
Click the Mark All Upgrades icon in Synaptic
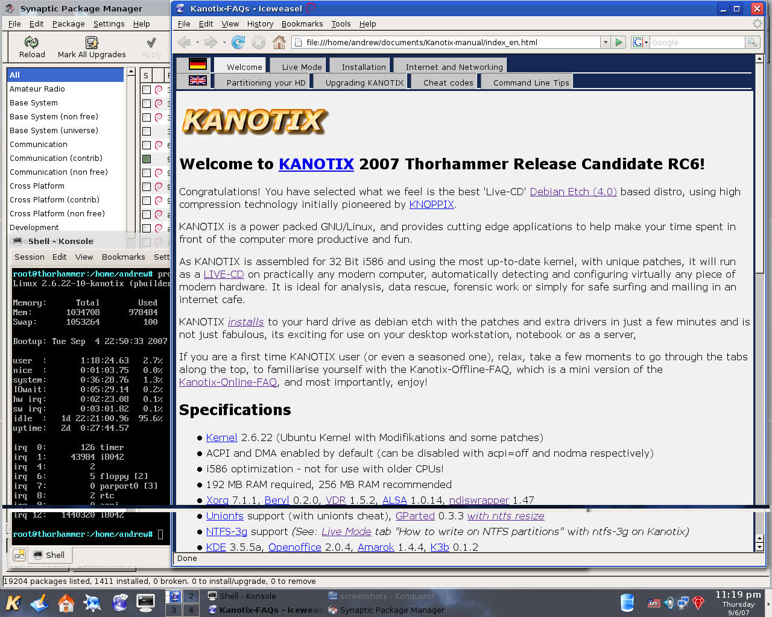tap(92, 42)
